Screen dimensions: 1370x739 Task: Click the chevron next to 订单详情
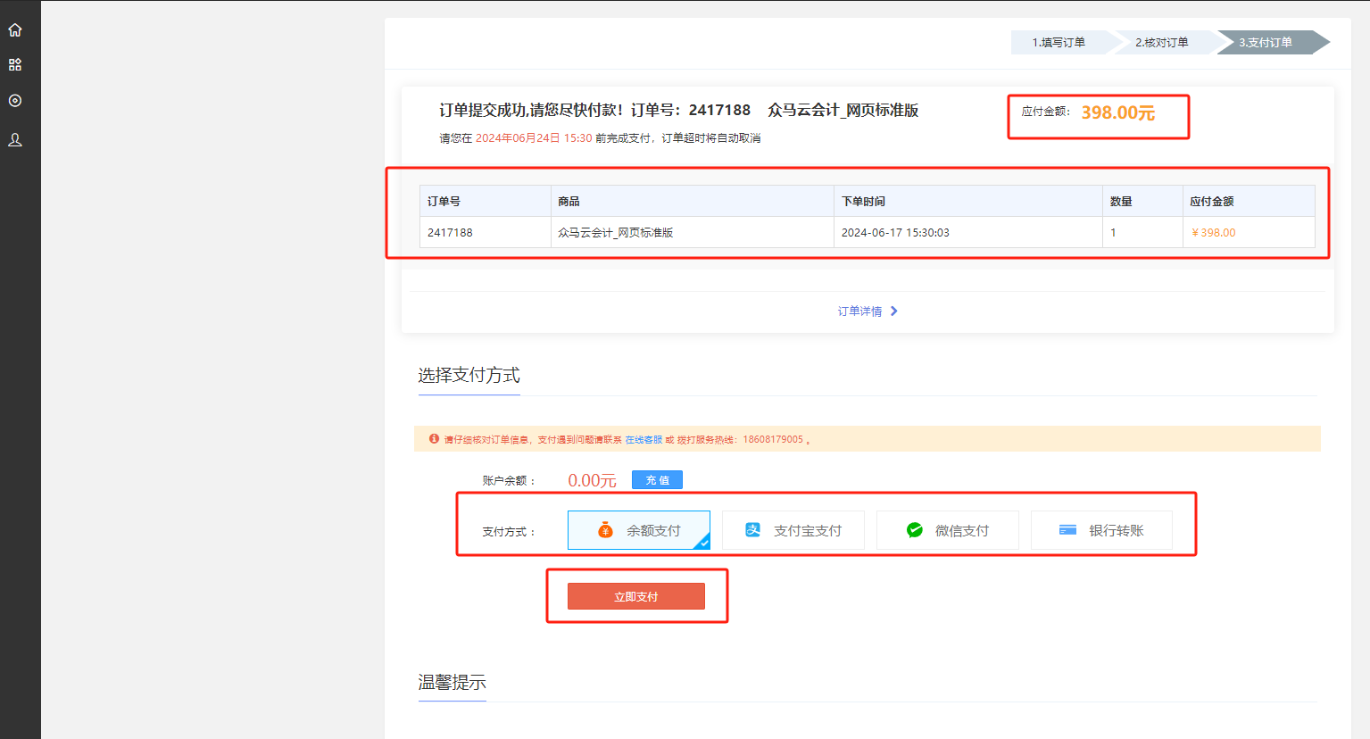pyautogui.click(x=894, y=311)
